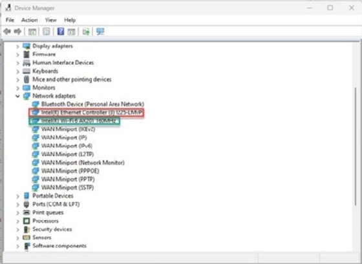Expand the Processors category
This screenshot has height=264, width=362.
(18, 221)
